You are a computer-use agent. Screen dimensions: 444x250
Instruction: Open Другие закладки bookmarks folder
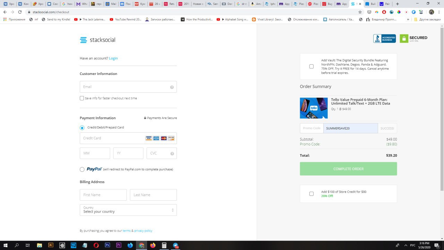click(427, 19)
